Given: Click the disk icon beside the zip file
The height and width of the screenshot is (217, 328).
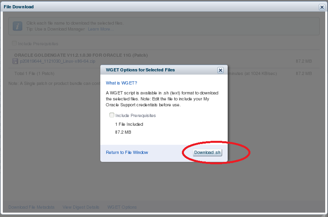Looking at the screenshot, I should point(15,61).
